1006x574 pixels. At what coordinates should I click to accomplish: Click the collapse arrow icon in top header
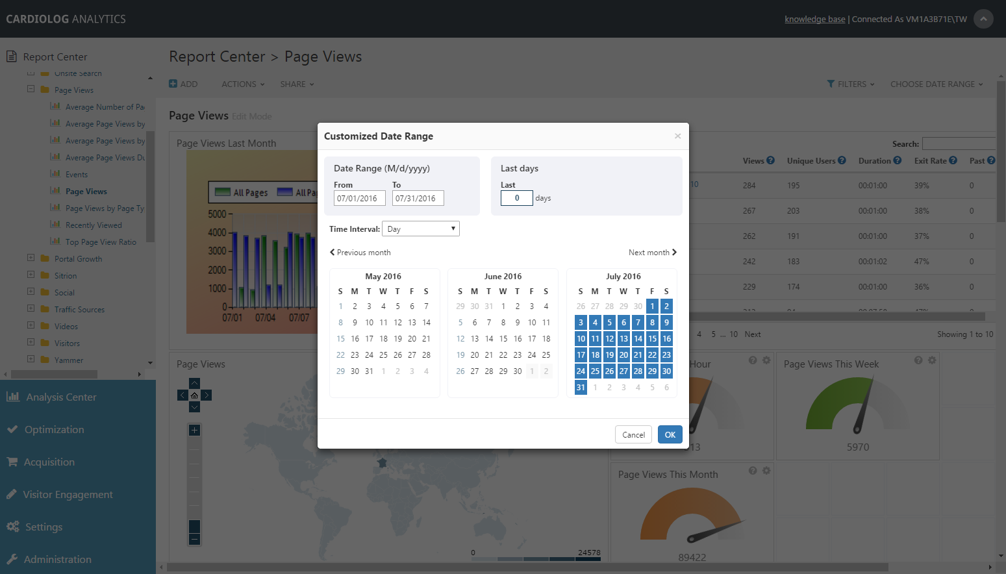983,19
